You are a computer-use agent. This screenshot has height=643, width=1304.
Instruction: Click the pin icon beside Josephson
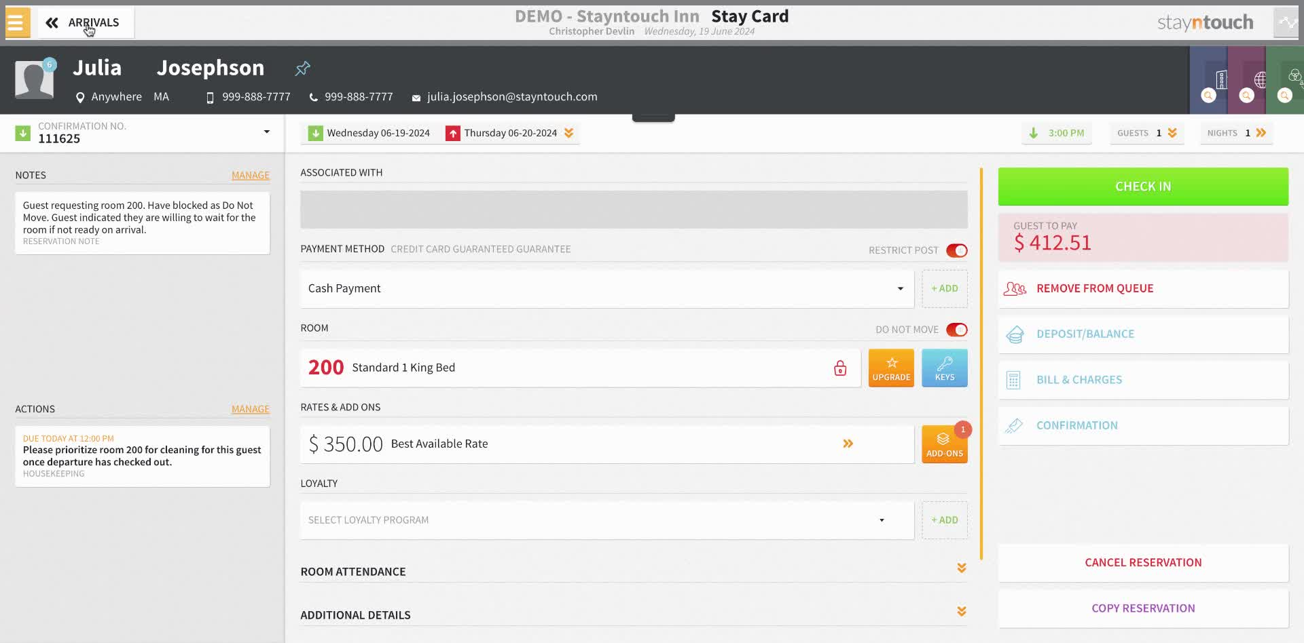(302, 68)
